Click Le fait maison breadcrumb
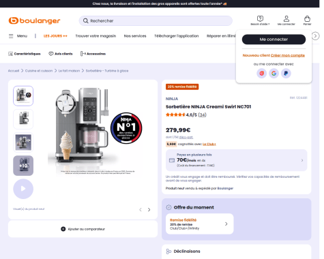This screenshot has width=324, height=259. (69, 71)
